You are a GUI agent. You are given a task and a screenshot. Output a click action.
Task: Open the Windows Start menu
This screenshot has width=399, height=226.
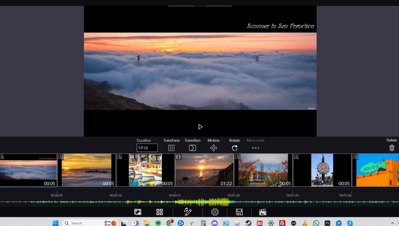tap(55, 223)
